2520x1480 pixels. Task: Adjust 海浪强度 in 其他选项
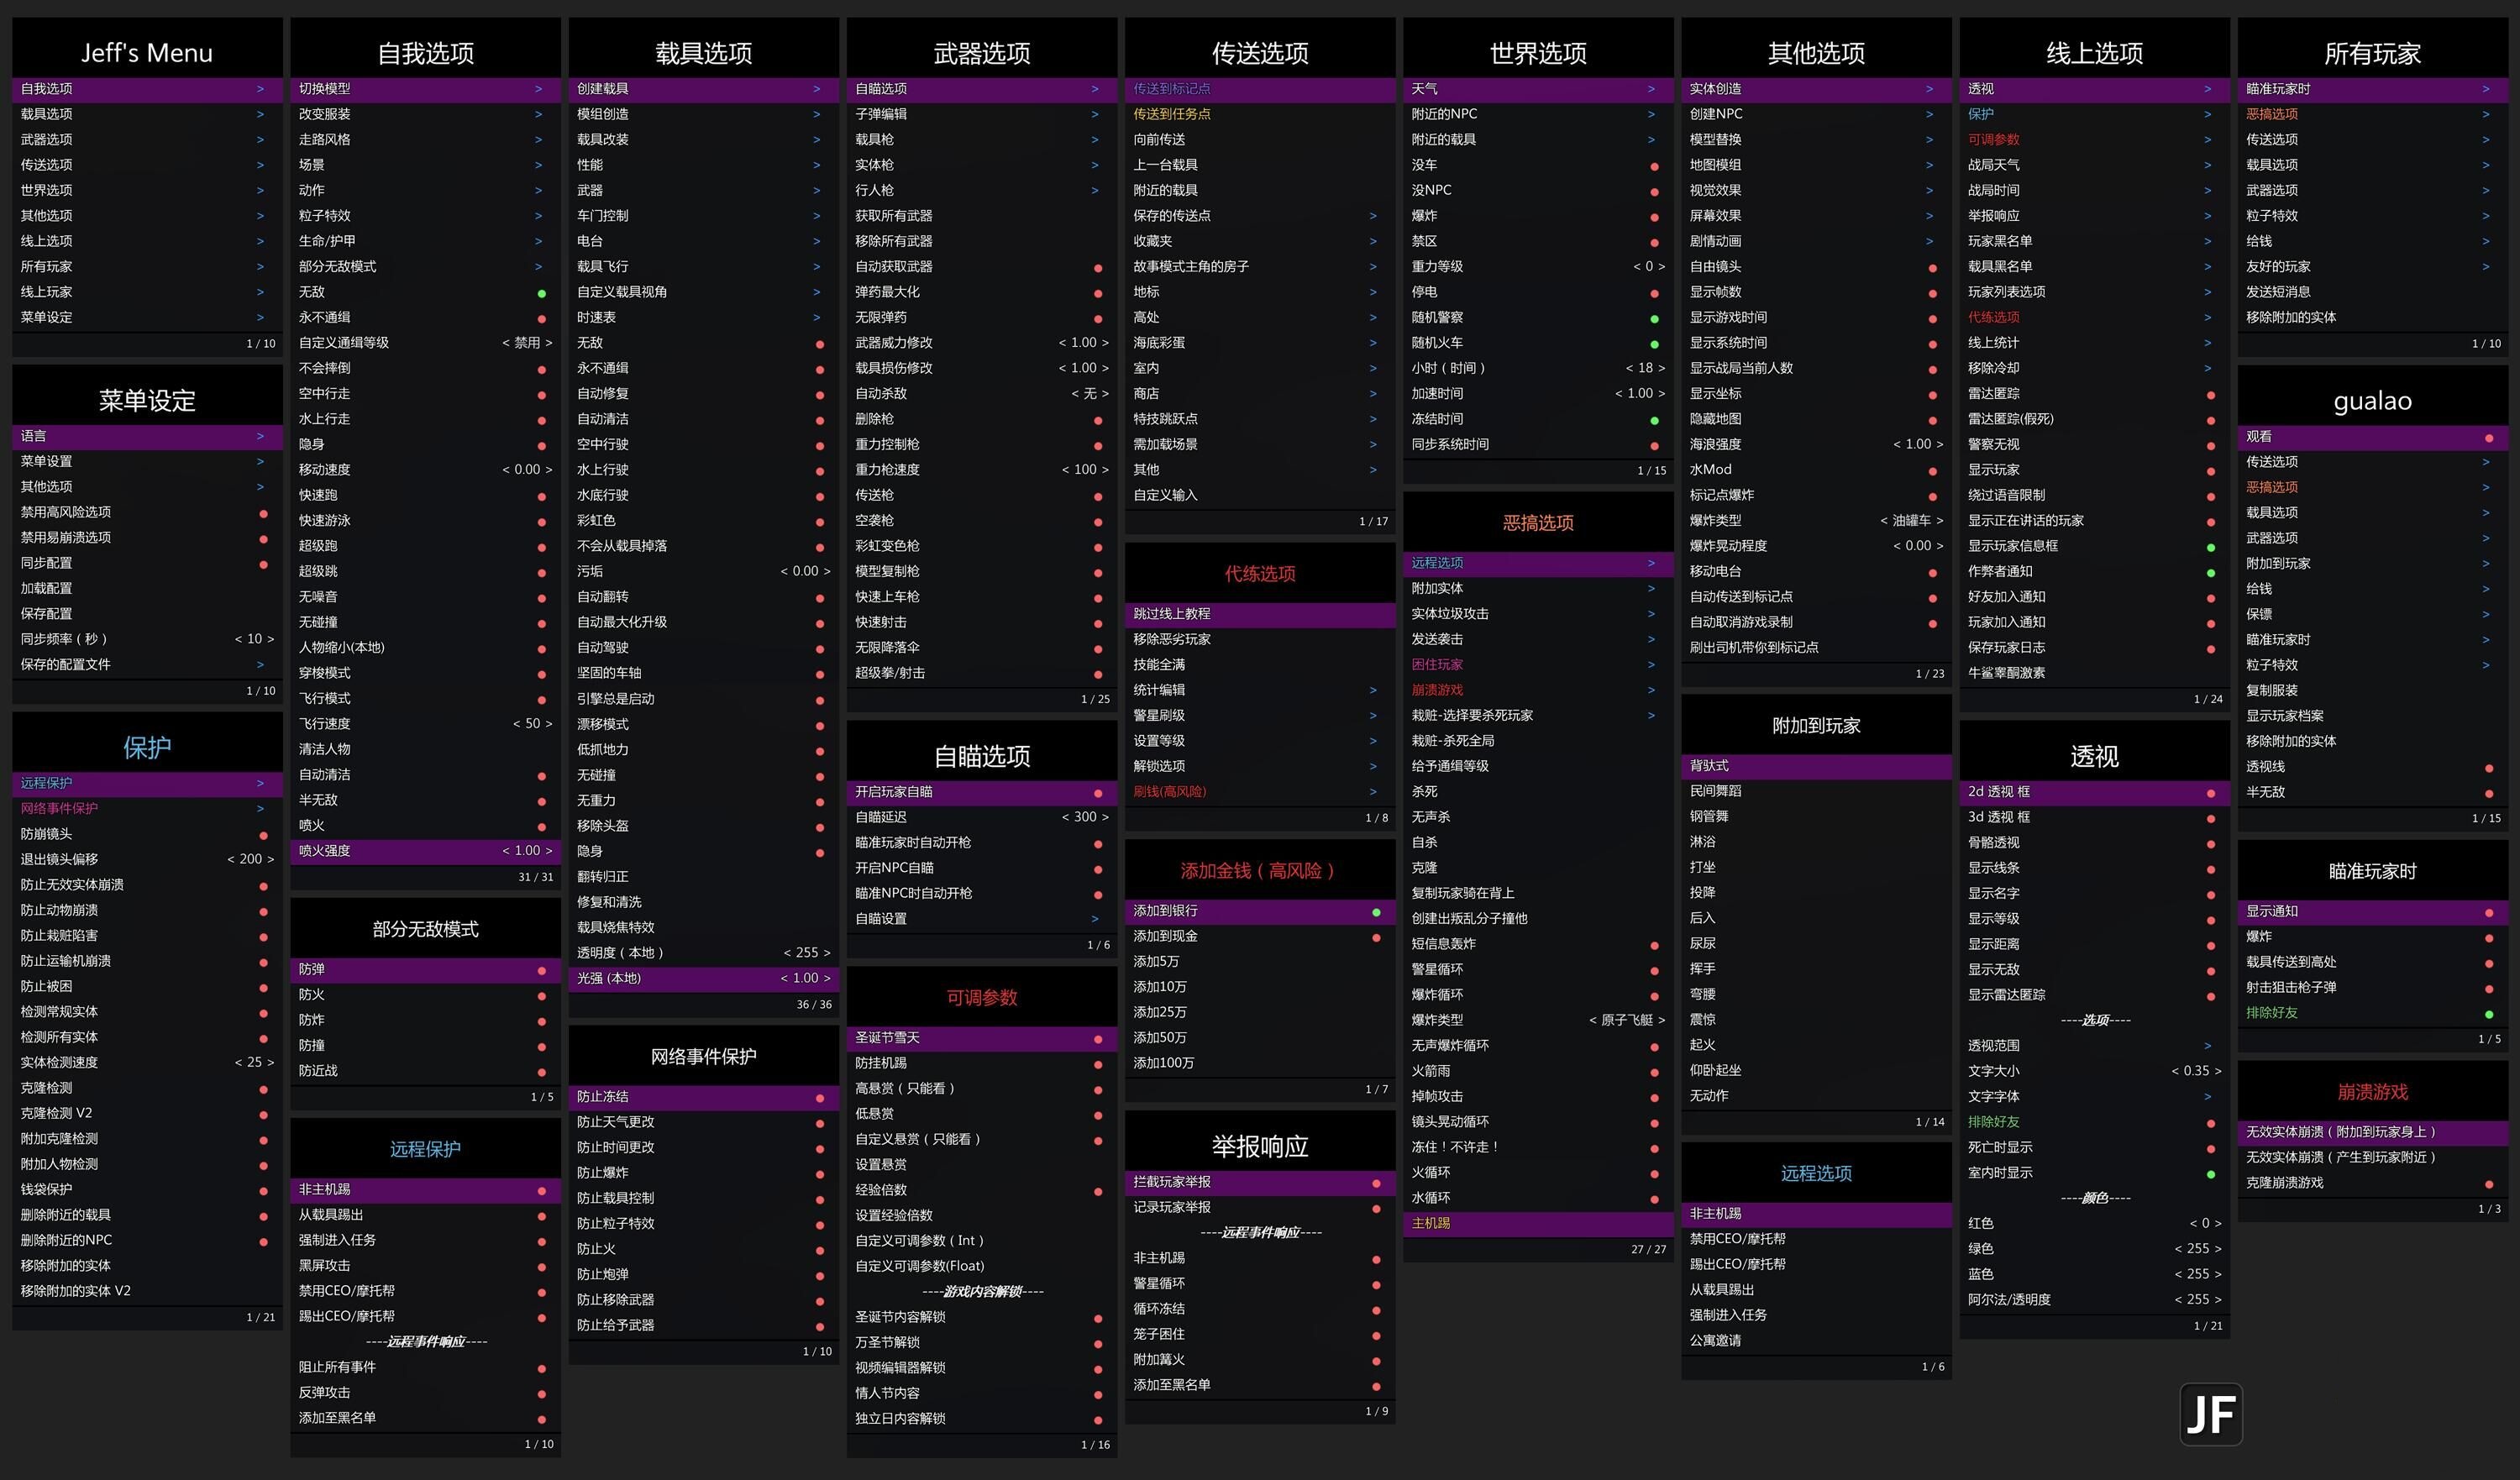[1918, 444]
